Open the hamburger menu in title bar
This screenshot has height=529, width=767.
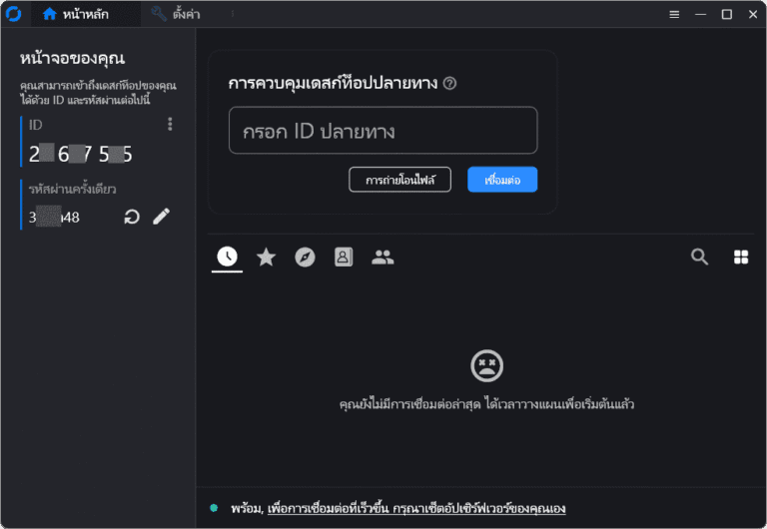point(674,15)
